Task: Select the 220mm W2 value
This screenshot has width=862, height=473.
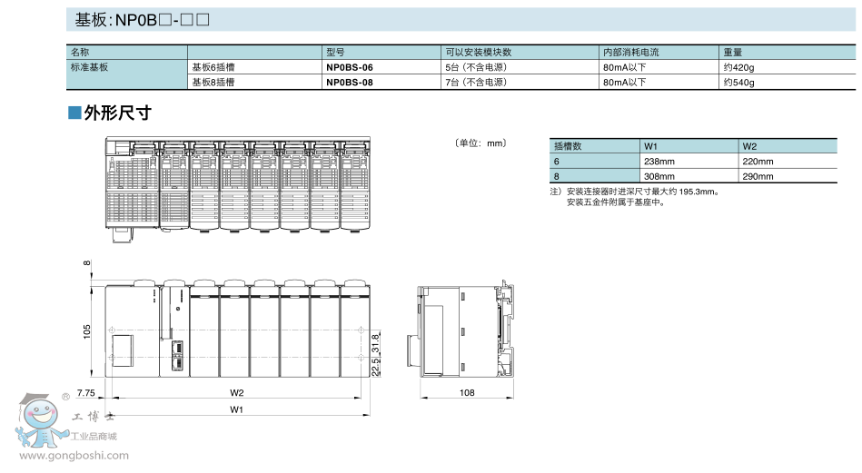Action: coord(758,162)
